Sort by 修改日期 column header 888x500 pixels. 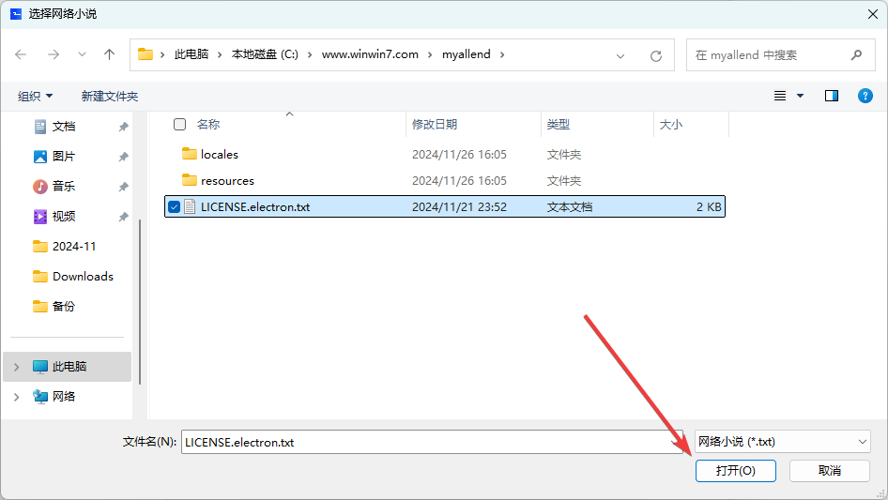pyautogui.click(x=435, y=124)
